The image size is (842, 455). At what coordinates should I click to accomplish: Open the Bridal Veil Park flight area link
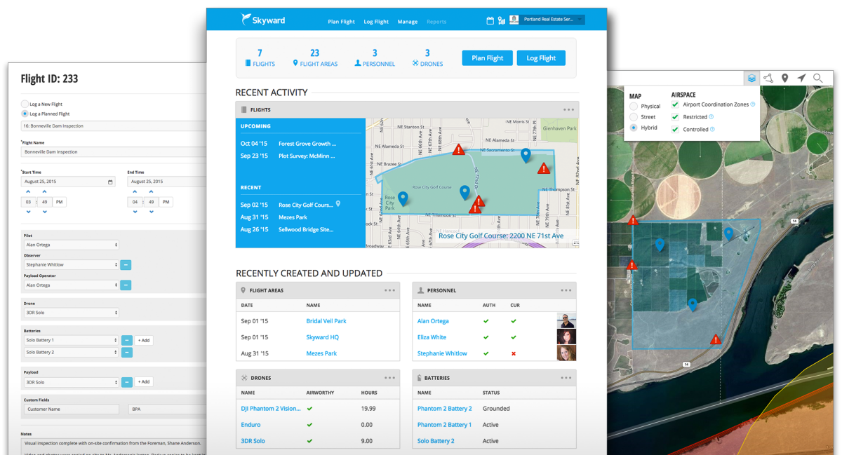(x=326, y=321)
